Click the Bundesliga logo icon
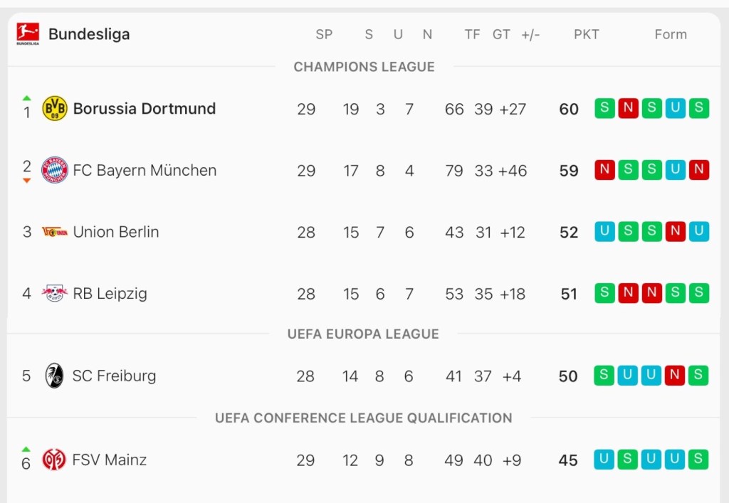 point(28,33)
